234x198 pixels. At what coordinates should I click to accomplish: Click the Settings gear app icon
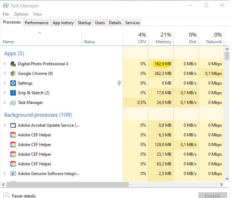13,83
